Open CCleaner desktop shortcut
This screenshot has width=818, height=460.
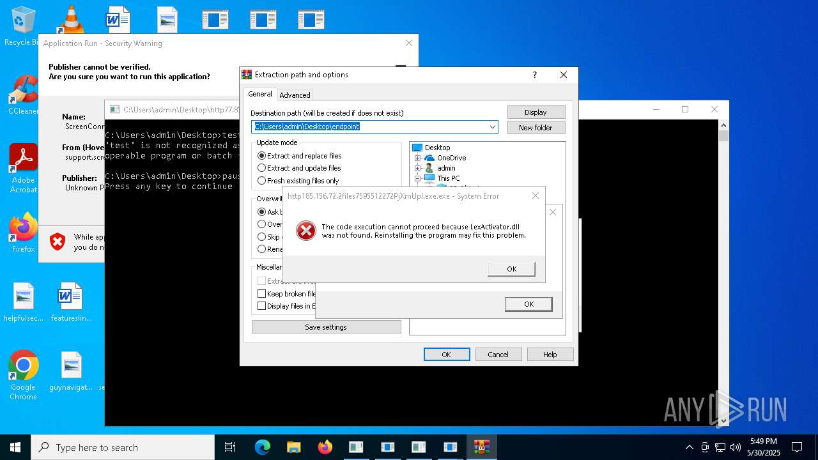pos(23,95)
